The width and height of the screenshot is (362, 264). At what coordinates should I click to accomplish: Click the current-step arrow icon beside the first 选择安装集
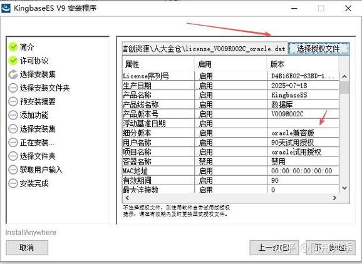coord(13,74)
